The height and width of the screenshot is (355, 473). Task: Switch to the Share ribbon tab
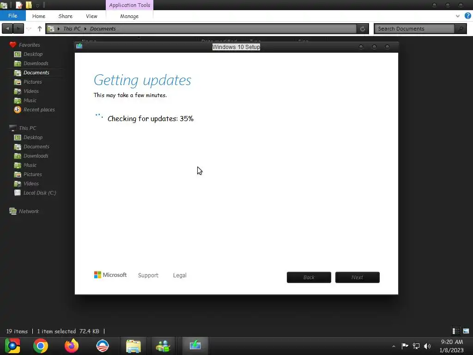click(65, 16)
